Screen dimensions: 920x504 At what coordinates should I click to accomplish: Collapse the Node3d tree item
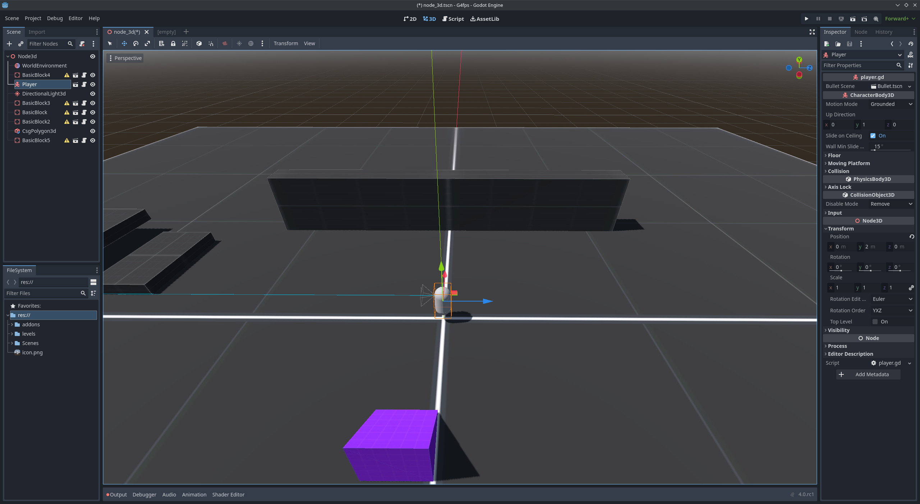click(x=8, y=56)
